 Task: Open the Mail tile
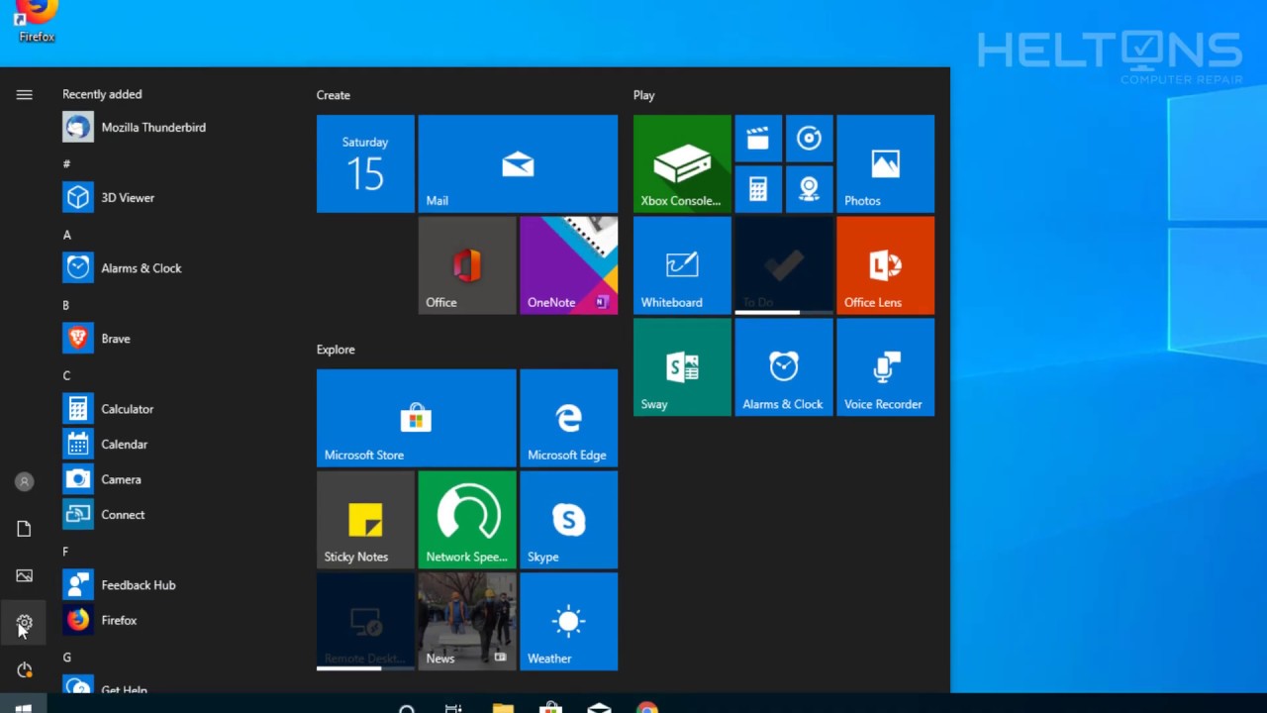[518, 163]
